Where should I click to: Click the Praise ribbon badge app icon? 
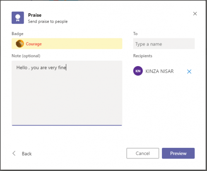point(18,18)
